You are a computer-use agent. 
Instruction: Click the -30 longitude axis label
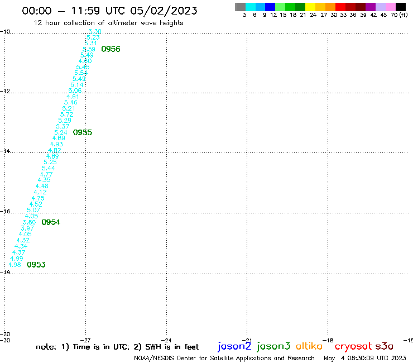tap(5, 340)
